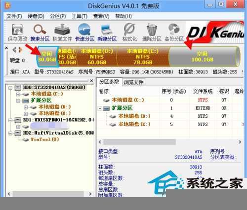The image size is (247, 210).
Task: Open the 查看(V) menu
Action: tap(101, 16)
